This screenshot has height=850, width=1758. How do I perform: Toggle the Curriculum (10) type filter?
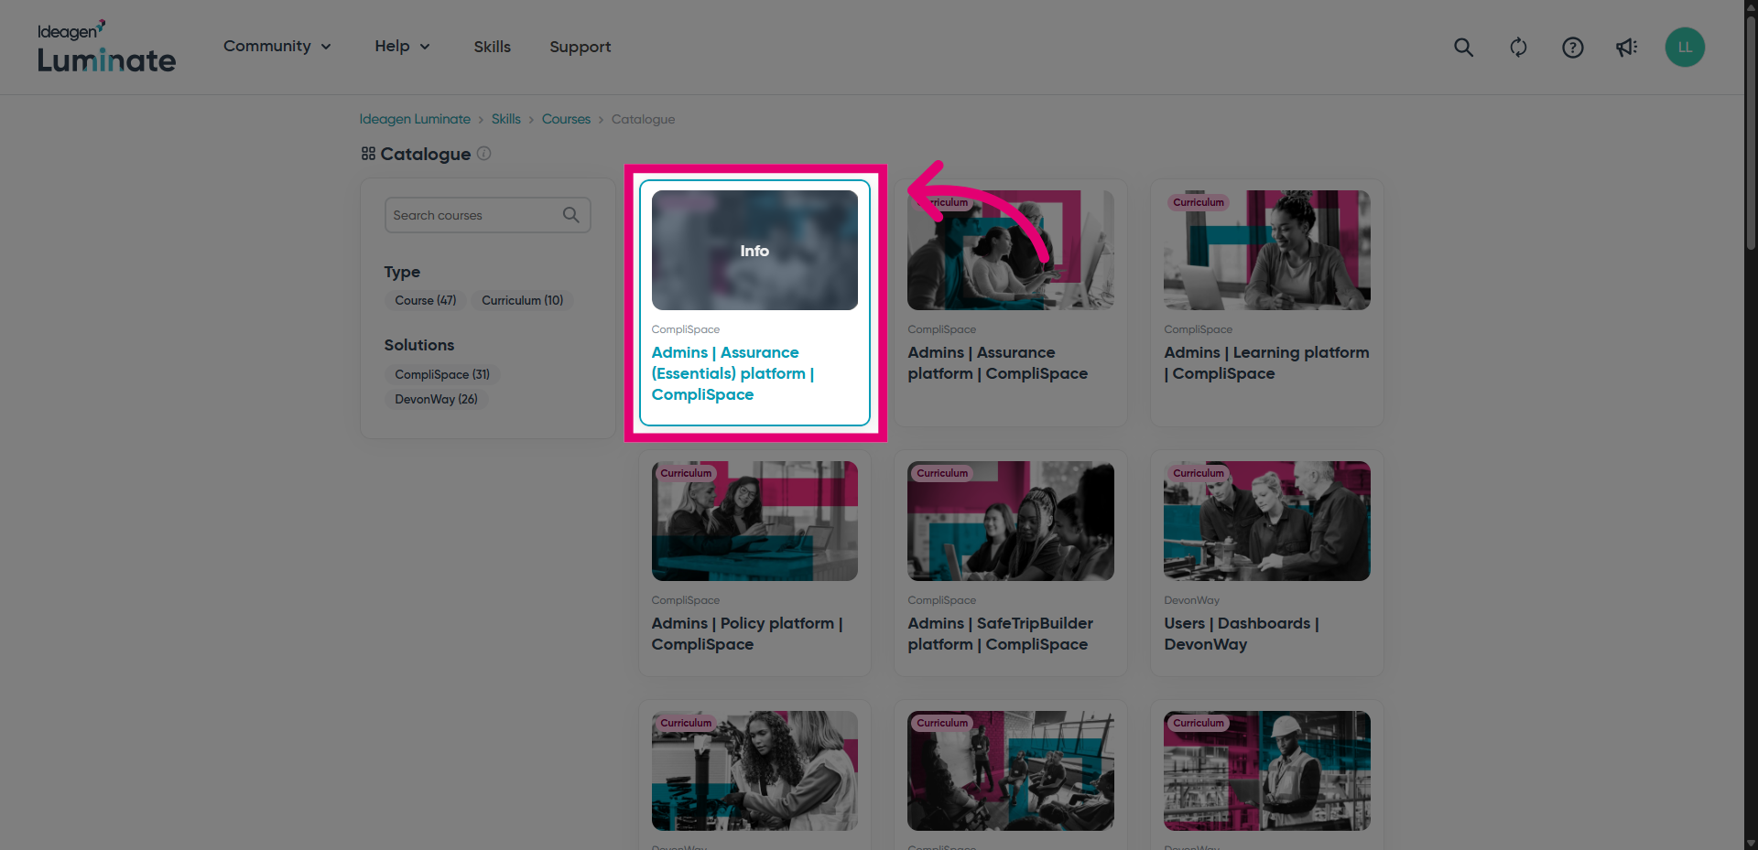click(522, 300)
